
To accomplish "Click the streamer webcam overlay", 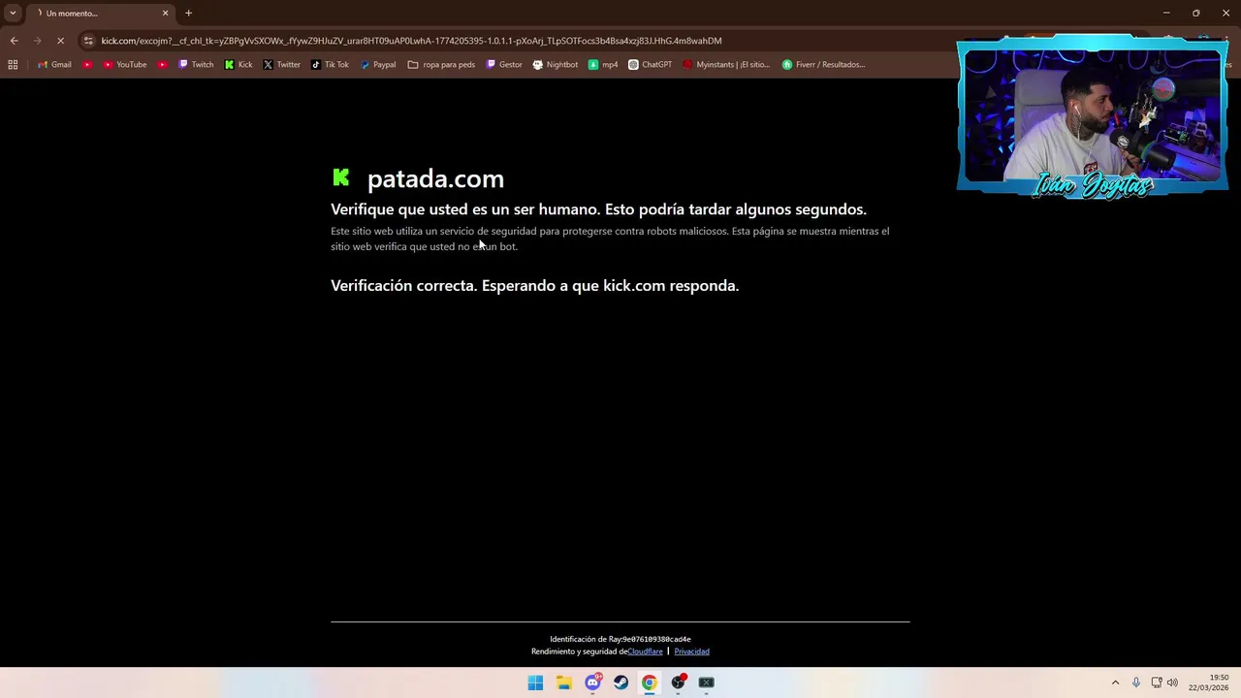I will tap(1093, 116).
